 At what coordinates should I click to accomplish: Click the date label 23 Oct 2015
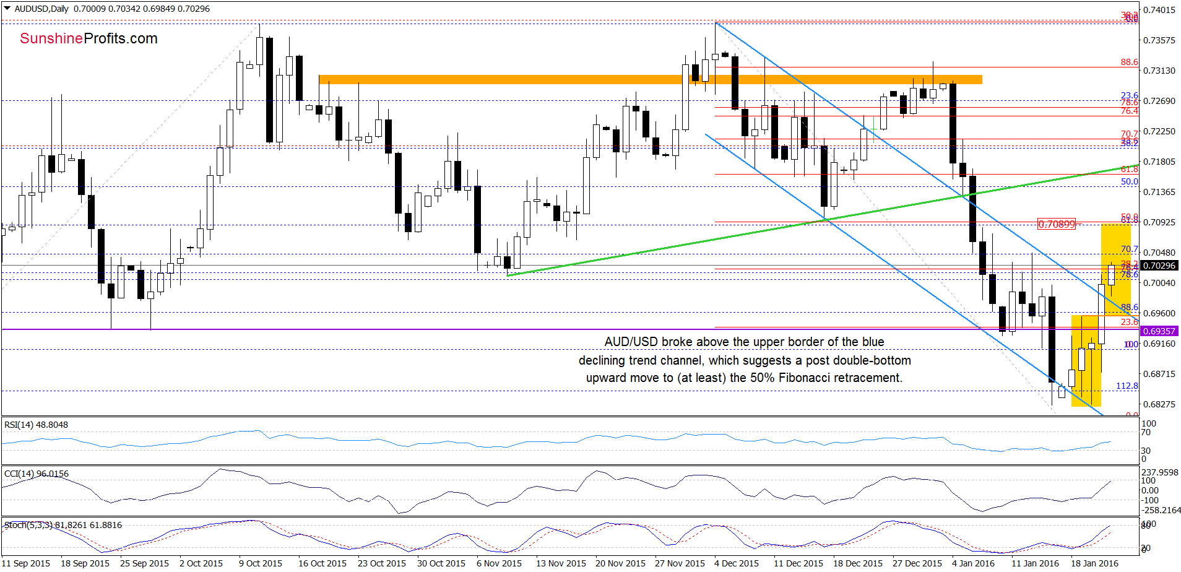coord(382,563)
